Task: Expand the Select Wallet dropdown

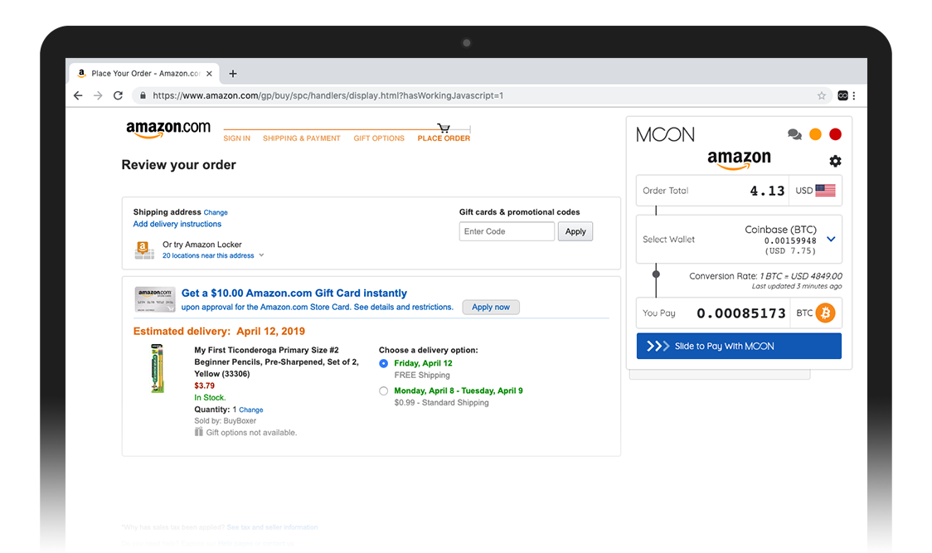Action: pyautogui.click(x=831, y=240)
